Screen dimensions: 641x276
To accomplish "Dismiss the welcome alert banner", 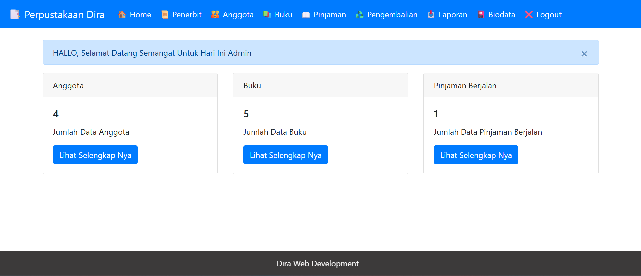I will point(584,54).
